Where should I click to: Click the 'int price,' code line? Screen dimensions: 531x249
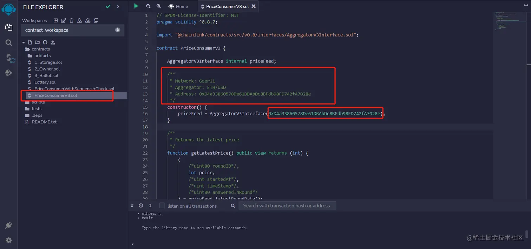pos(201,173)
